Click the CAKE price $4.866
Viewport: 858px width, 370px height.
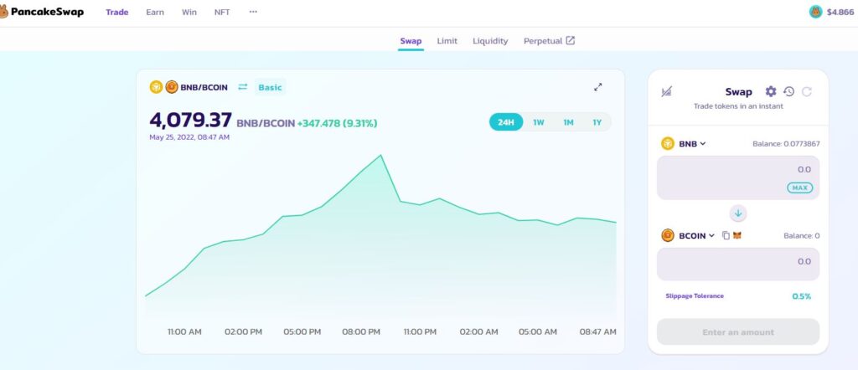click(840, 12)
